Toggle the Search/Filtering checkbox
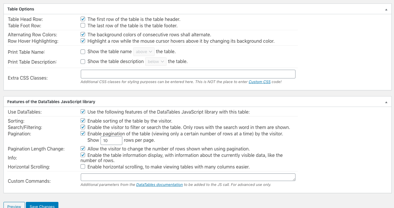This screenshot has width=394, height=208. pyautogui.click(x=83, y=127)
